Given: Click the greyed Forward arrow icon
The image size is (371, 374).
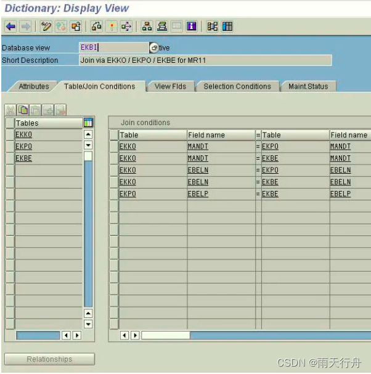Looking at the screenshot, I should (x=25, y=26).
